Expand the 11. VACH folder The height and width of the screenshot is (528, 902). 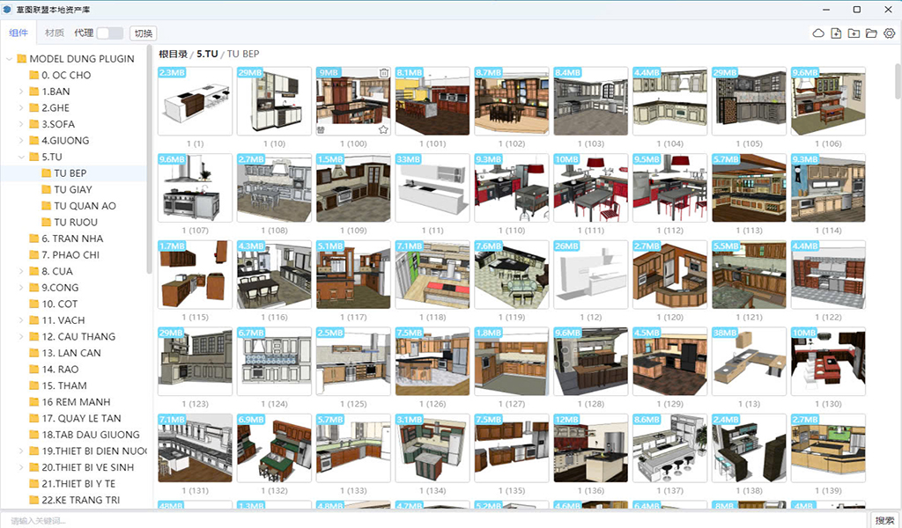coord(22,320)
